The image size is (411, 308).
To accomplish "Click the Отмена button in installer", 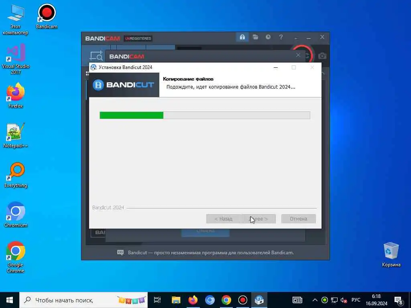I will pos(298,219).
